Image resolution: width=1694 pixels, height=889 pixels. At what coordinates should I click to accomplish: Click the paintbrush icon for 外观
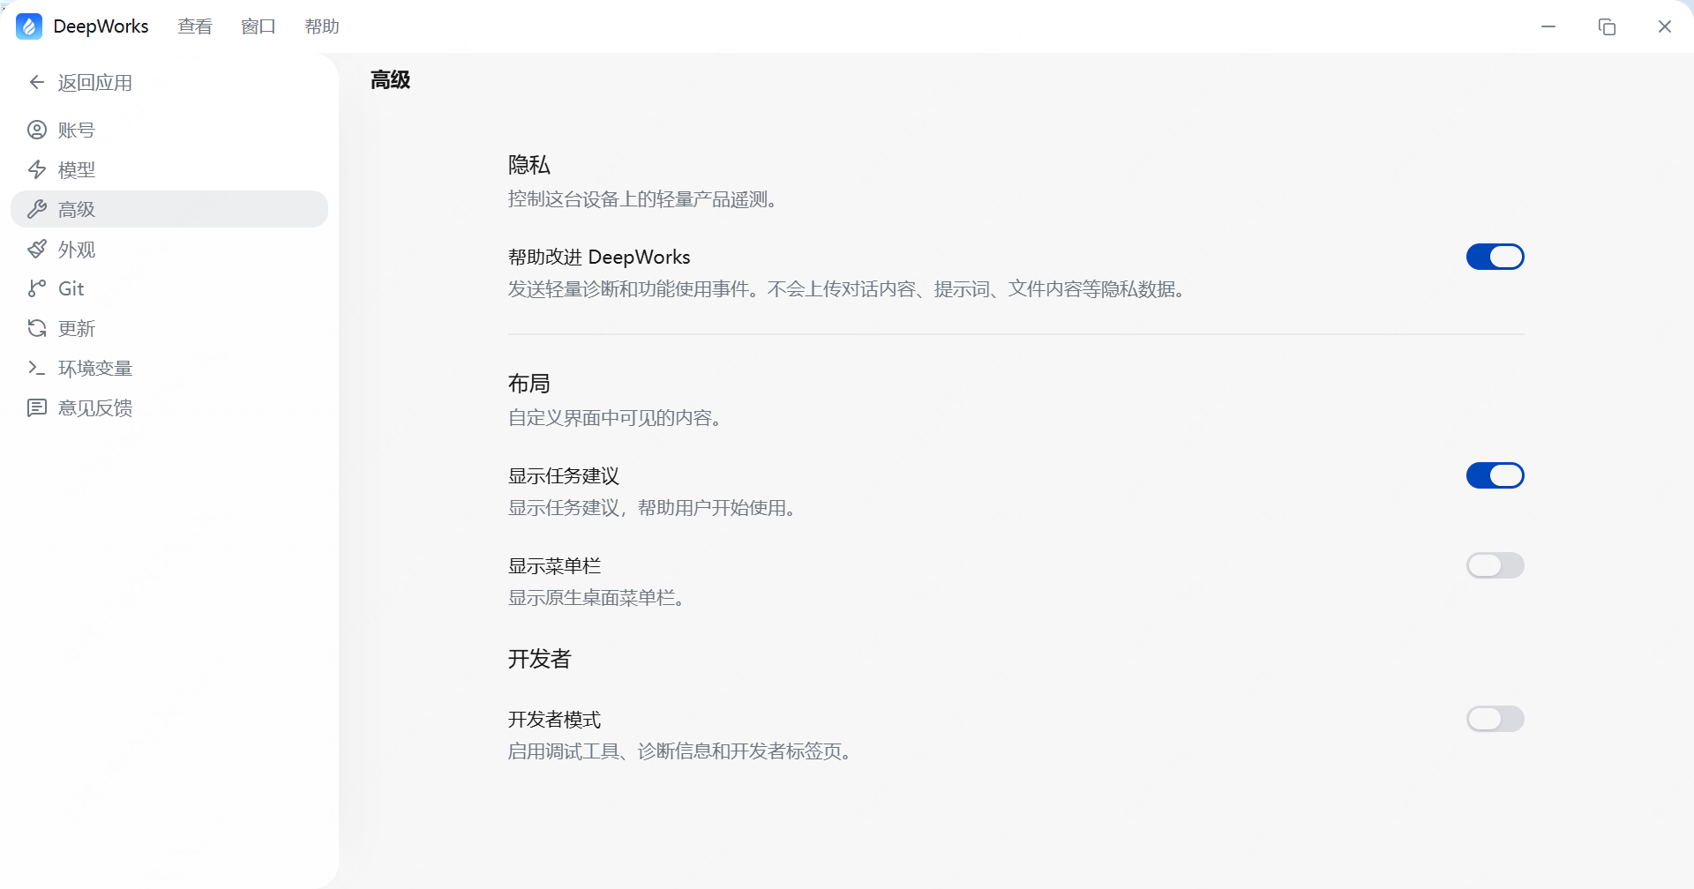(x=37, y=249)
